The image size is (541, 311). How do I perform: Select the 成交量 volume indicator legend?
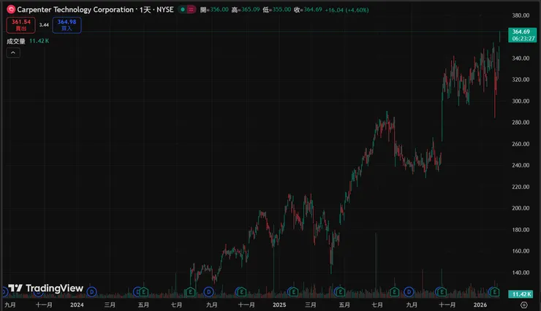click(x=16, y=42)
